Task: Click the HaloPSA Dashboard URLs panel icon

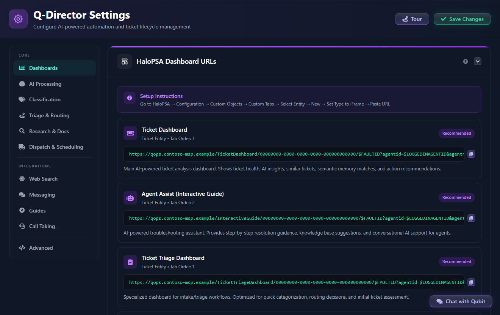Action: 125,61
